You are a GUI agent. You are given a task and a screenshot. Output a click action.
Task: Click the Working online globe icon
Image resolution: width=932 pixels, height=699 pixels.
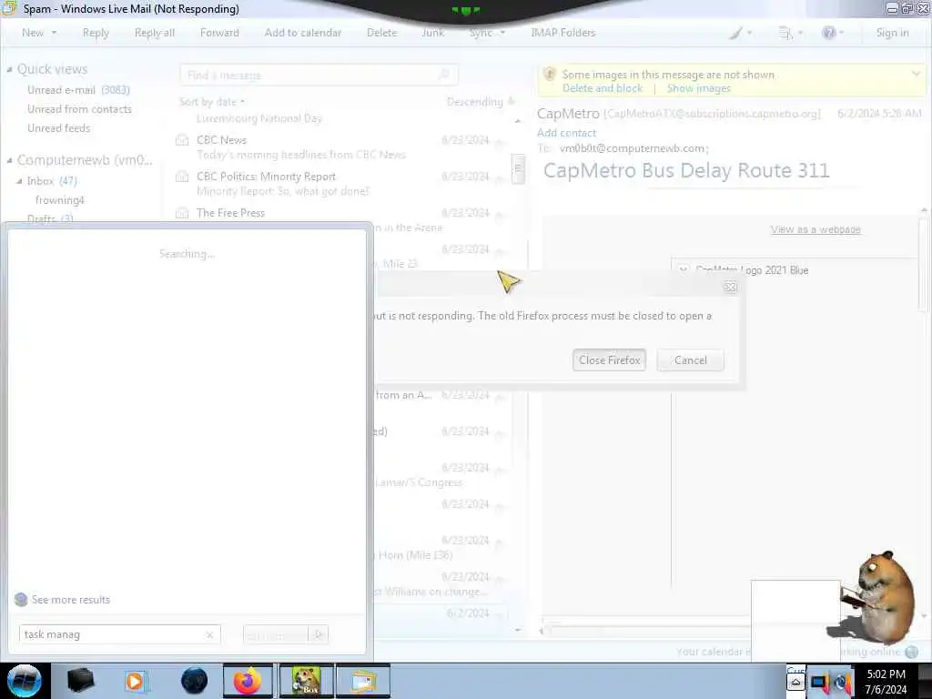tap(911, 652)
